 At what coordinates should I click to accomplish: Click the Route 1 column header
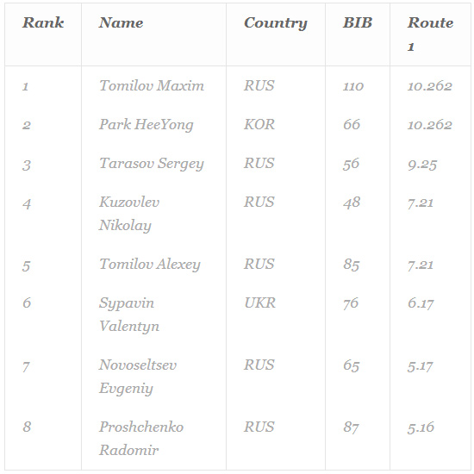430,34
